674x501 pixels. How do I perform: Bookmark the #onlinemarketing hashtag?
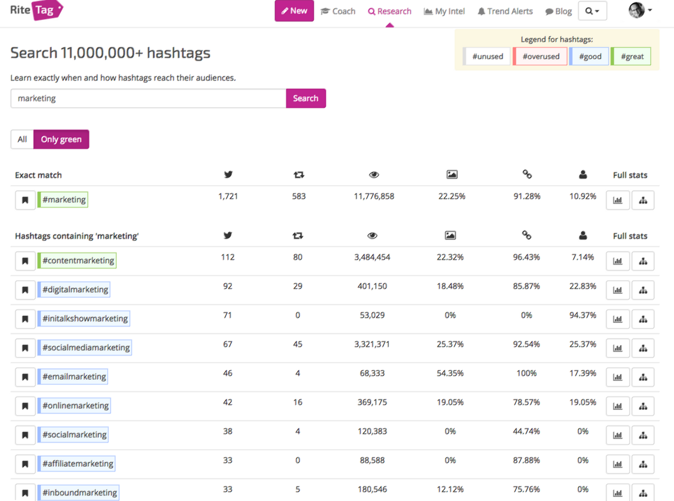point(25,406)
